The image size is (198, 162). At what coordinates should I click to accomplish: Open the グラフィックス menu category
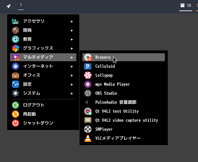click(x=43, y=48)
